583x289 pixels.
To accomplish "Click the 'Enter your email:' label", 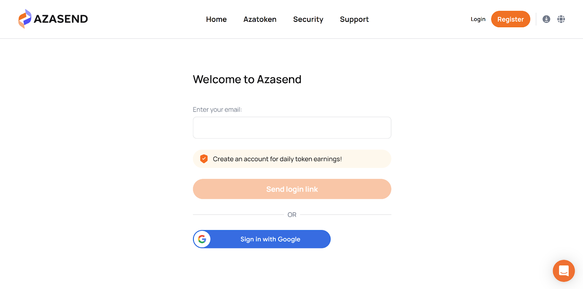I will [217, 109].
